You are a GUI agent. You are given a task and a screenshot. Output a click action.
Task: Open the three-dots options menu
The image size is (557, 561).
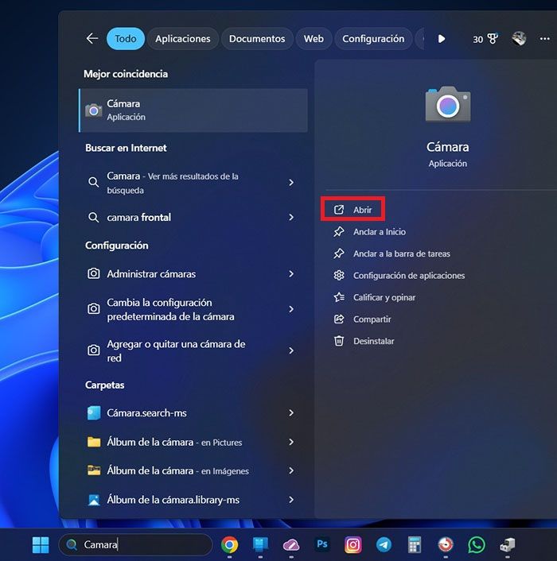coord(544,38)
